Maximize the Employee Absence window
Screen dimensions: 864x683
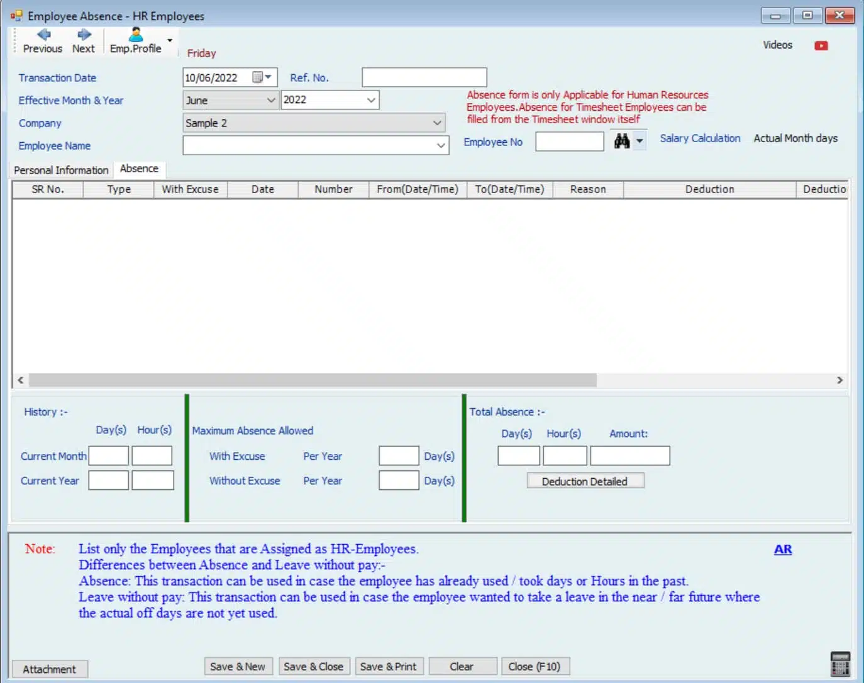pyautogui.click(x=807, y=16)
